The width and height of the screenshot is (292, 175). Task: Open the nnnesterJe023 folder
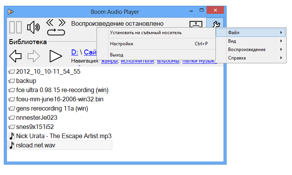point(37,117)
